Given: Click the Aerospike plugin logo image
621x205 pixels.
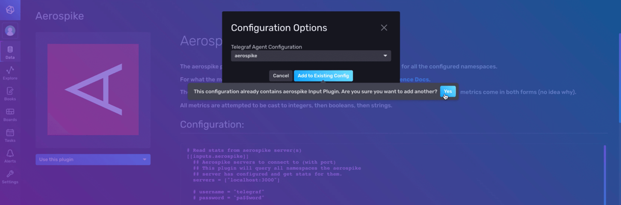Looking at the screenshot, I should point(93,90).
